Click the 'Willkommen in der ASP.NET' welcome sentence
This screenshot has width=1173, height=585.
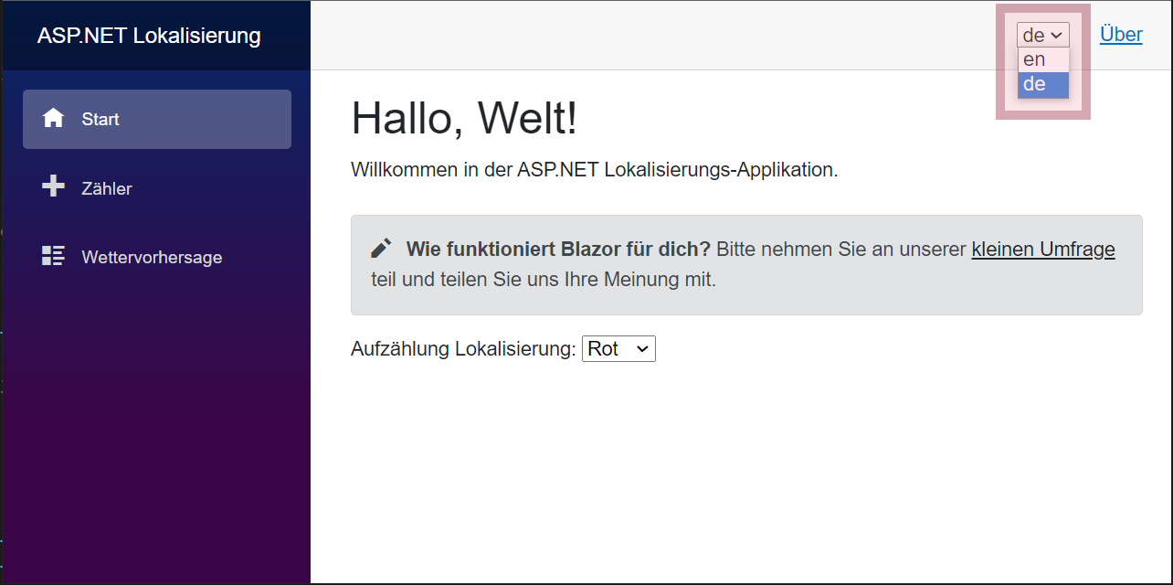(594, 170)
